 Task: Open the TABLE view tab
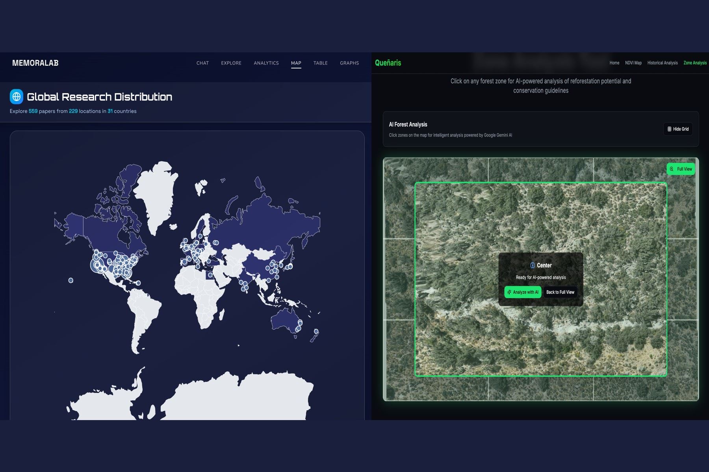(x=321, y=63)
